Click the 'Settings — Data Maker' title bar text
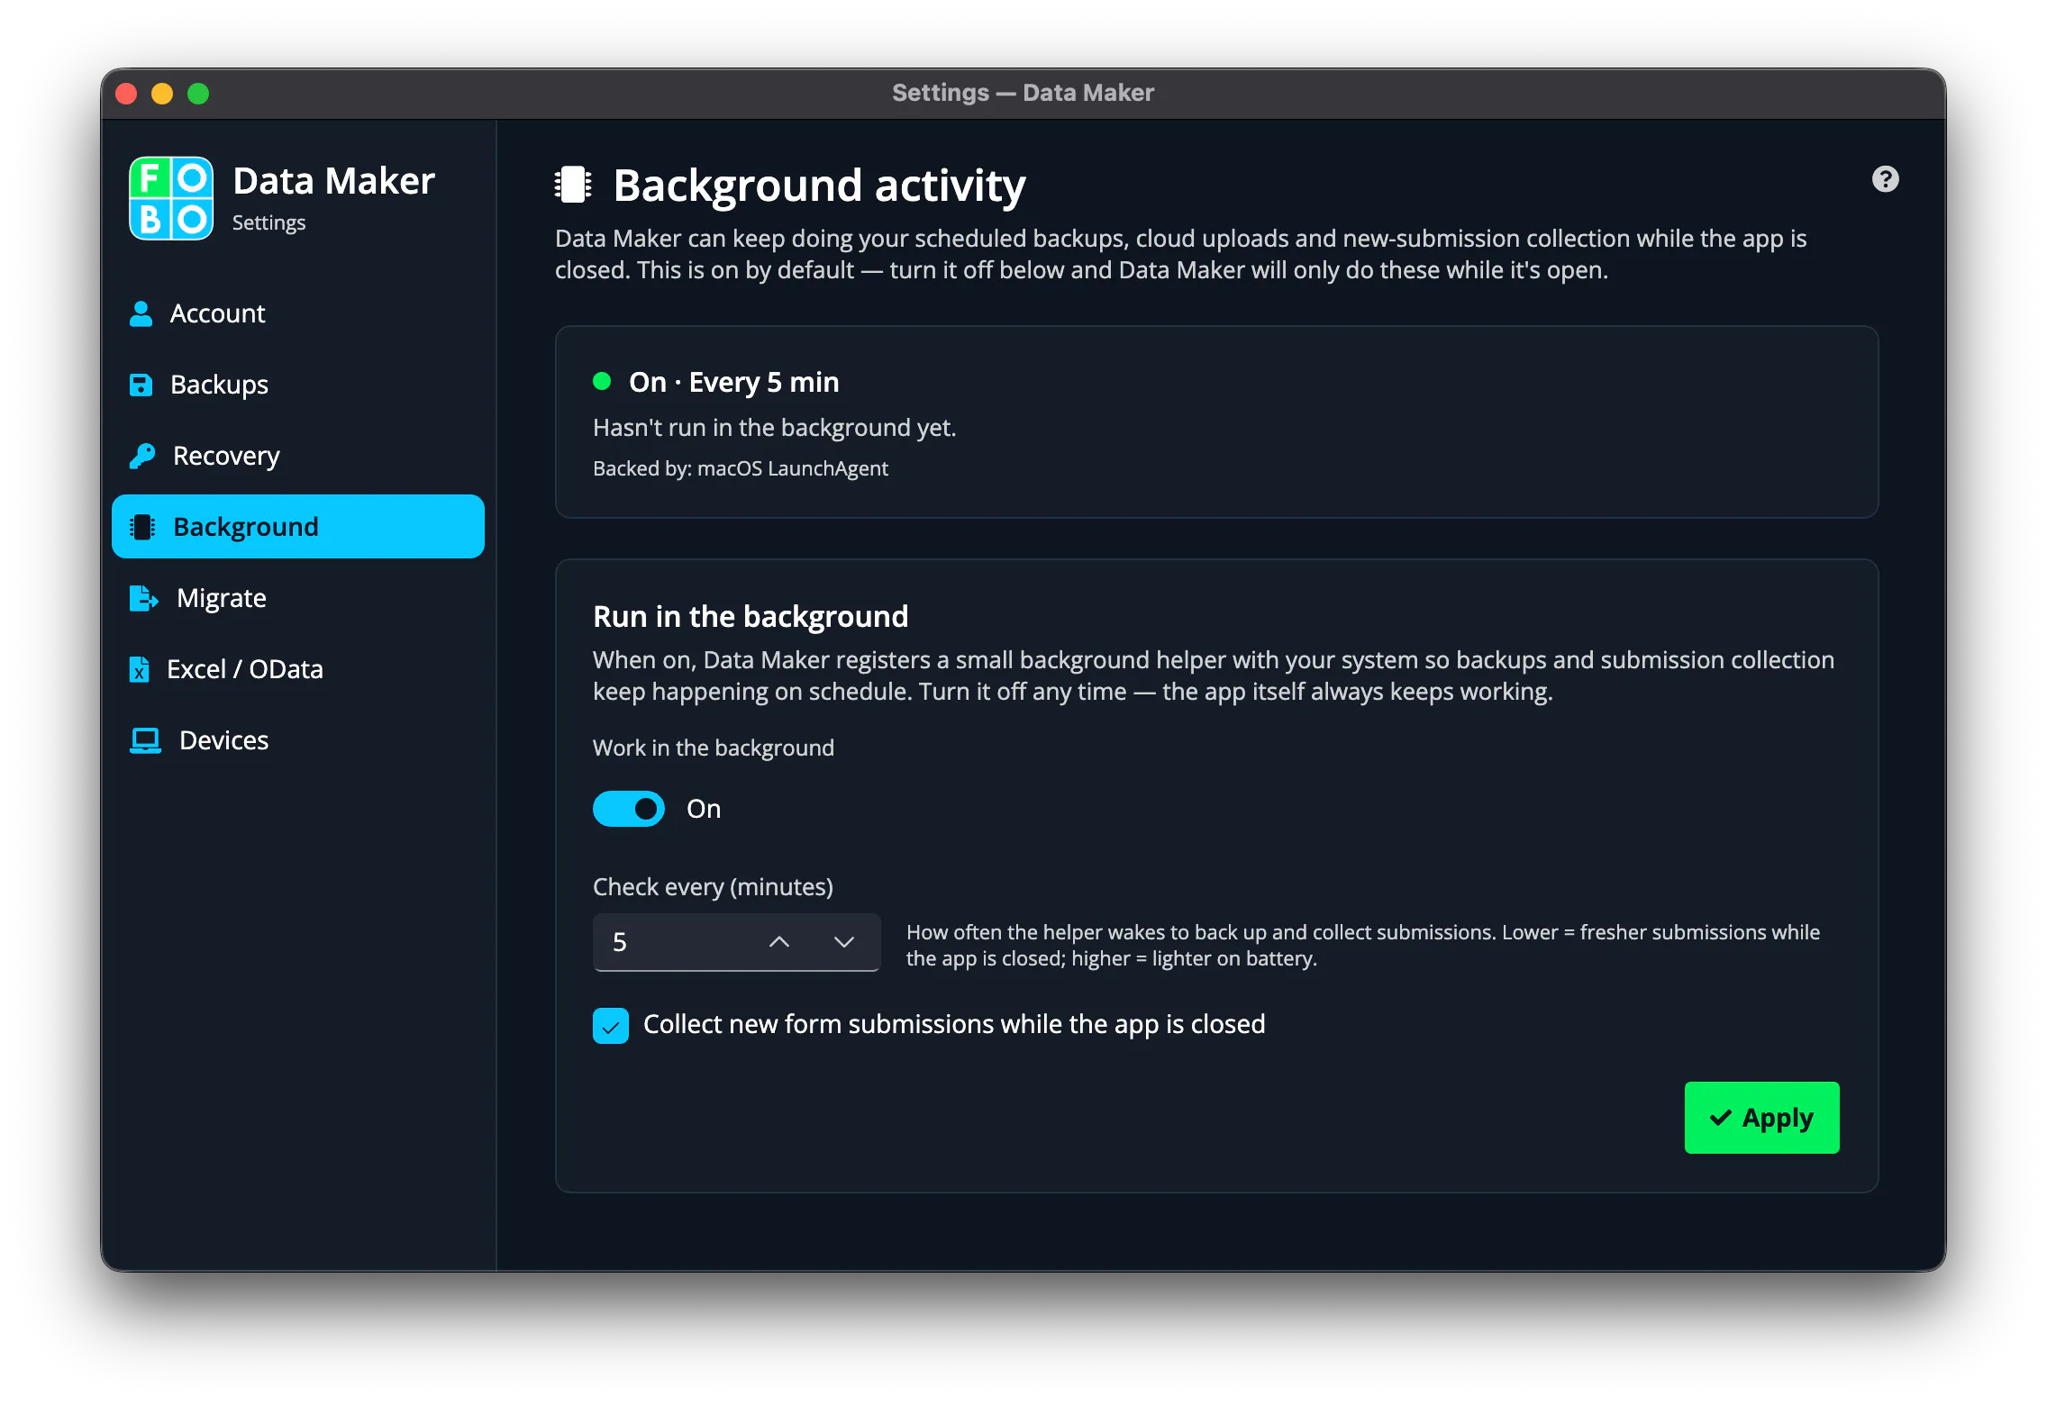Screen dimensions: 2047x1405 (x=1023, y=93)
